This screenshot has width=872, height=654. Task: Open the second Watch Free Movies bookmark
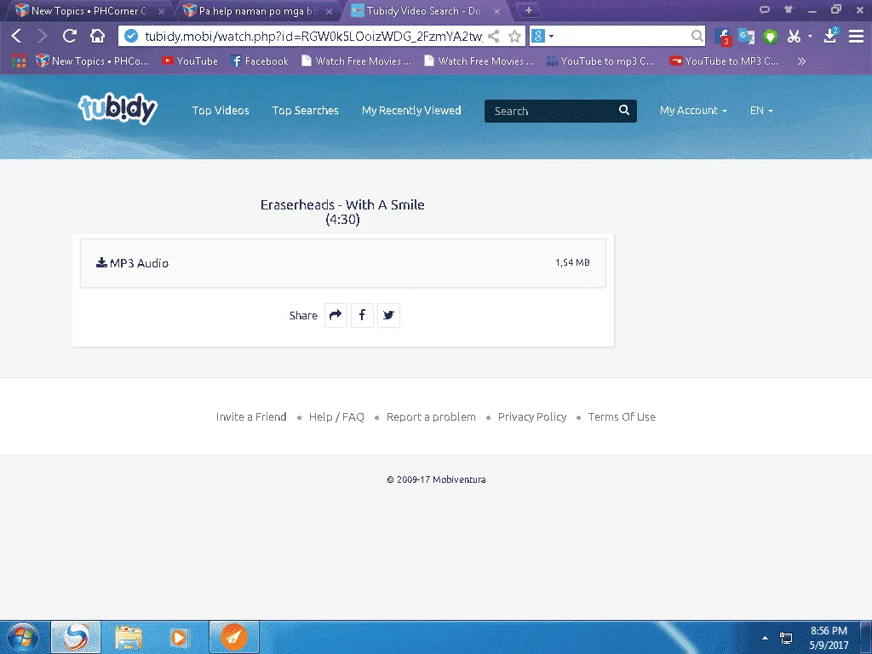(x=479, y=61)
